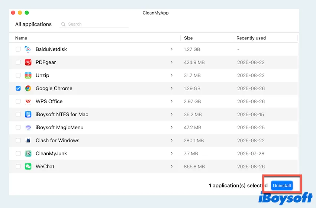
Task: Click the 1.29 GB size value
Action: [x=192, y=88]
